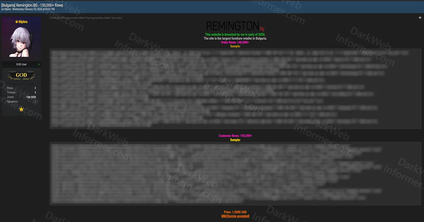424x222 pixels.
Task: Click the orange .bg suffix in the logo
Action: [x=261, y=27]
